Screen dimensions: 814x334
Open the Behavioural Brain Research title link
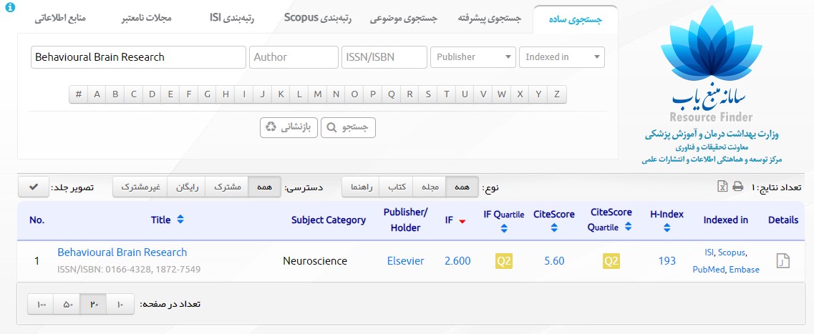pyautogui.click(x=122, y=252)
